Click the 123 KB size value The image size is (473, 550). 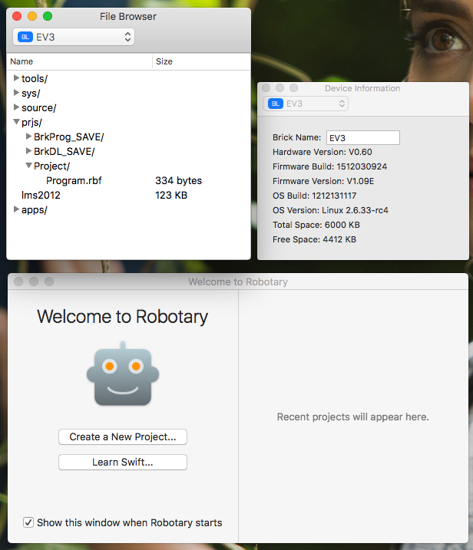click(171, 195)
